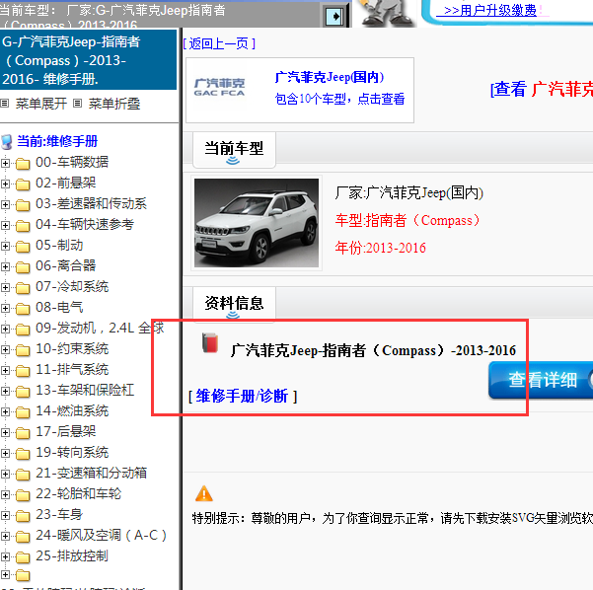Click the 查看详细 button
Viewport: 593px width, 590px height.
point(541,380)
